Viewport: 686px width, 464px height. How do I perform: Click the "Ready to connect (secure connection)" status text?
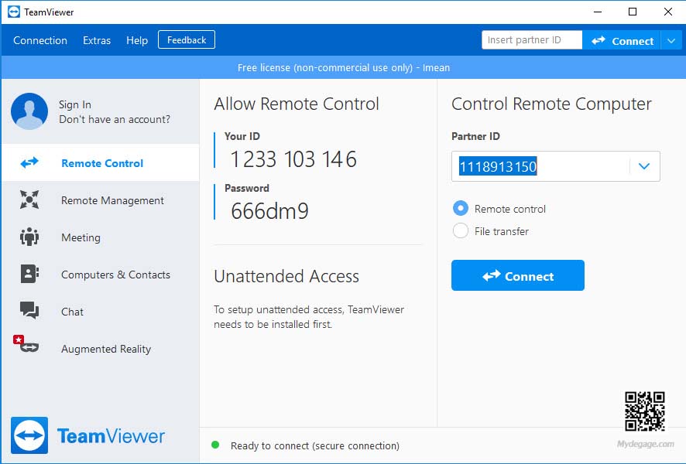coord(315,445)
